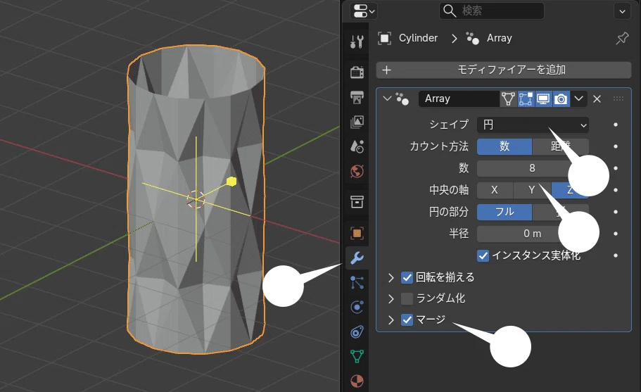Click the Array modifier name field
The height and width of the screenshot is (392, 641).
459,99
